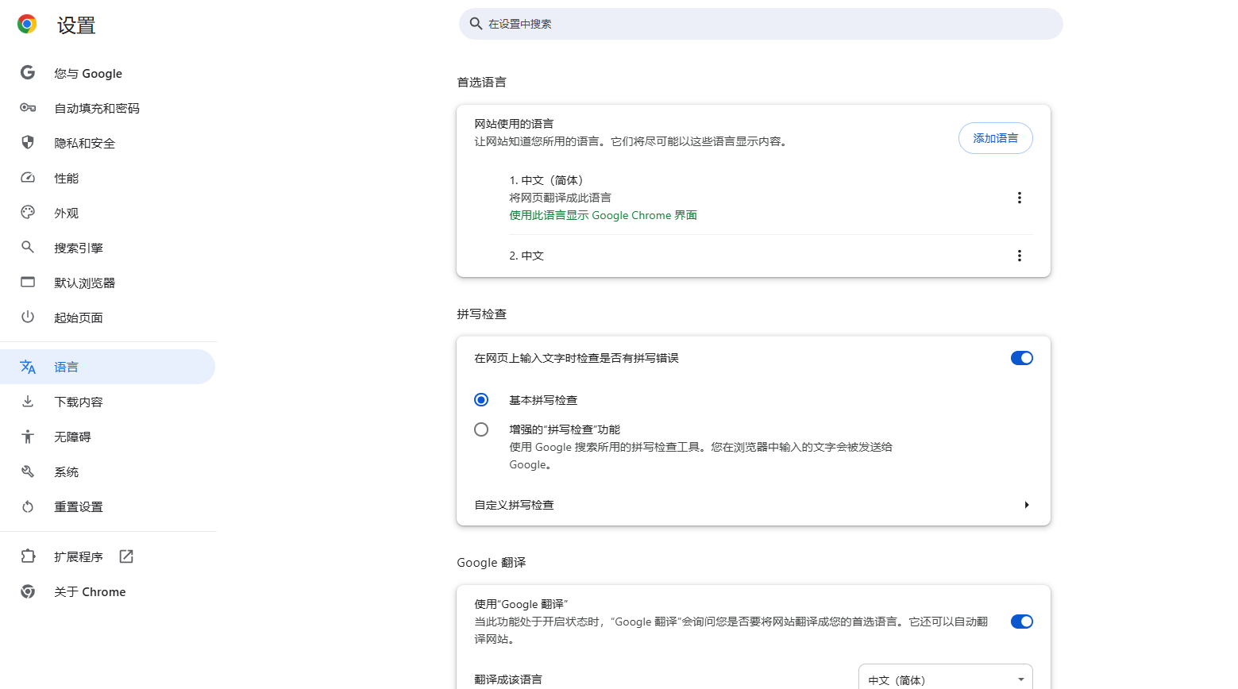This screenshot has width=1238, height=689.
Task: Click the 在设置中搜索 input field
Action: (761, 24)
